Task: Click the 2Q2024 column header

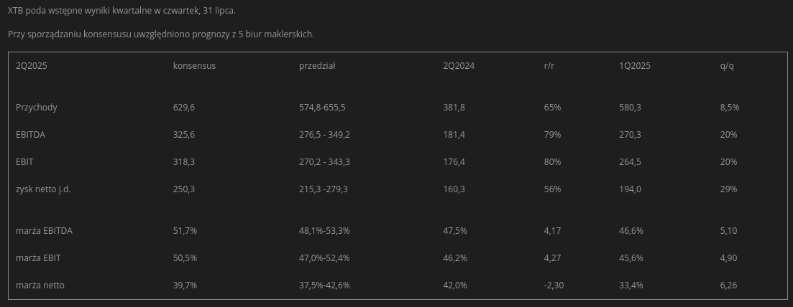Action: click(x=459, y=66)
